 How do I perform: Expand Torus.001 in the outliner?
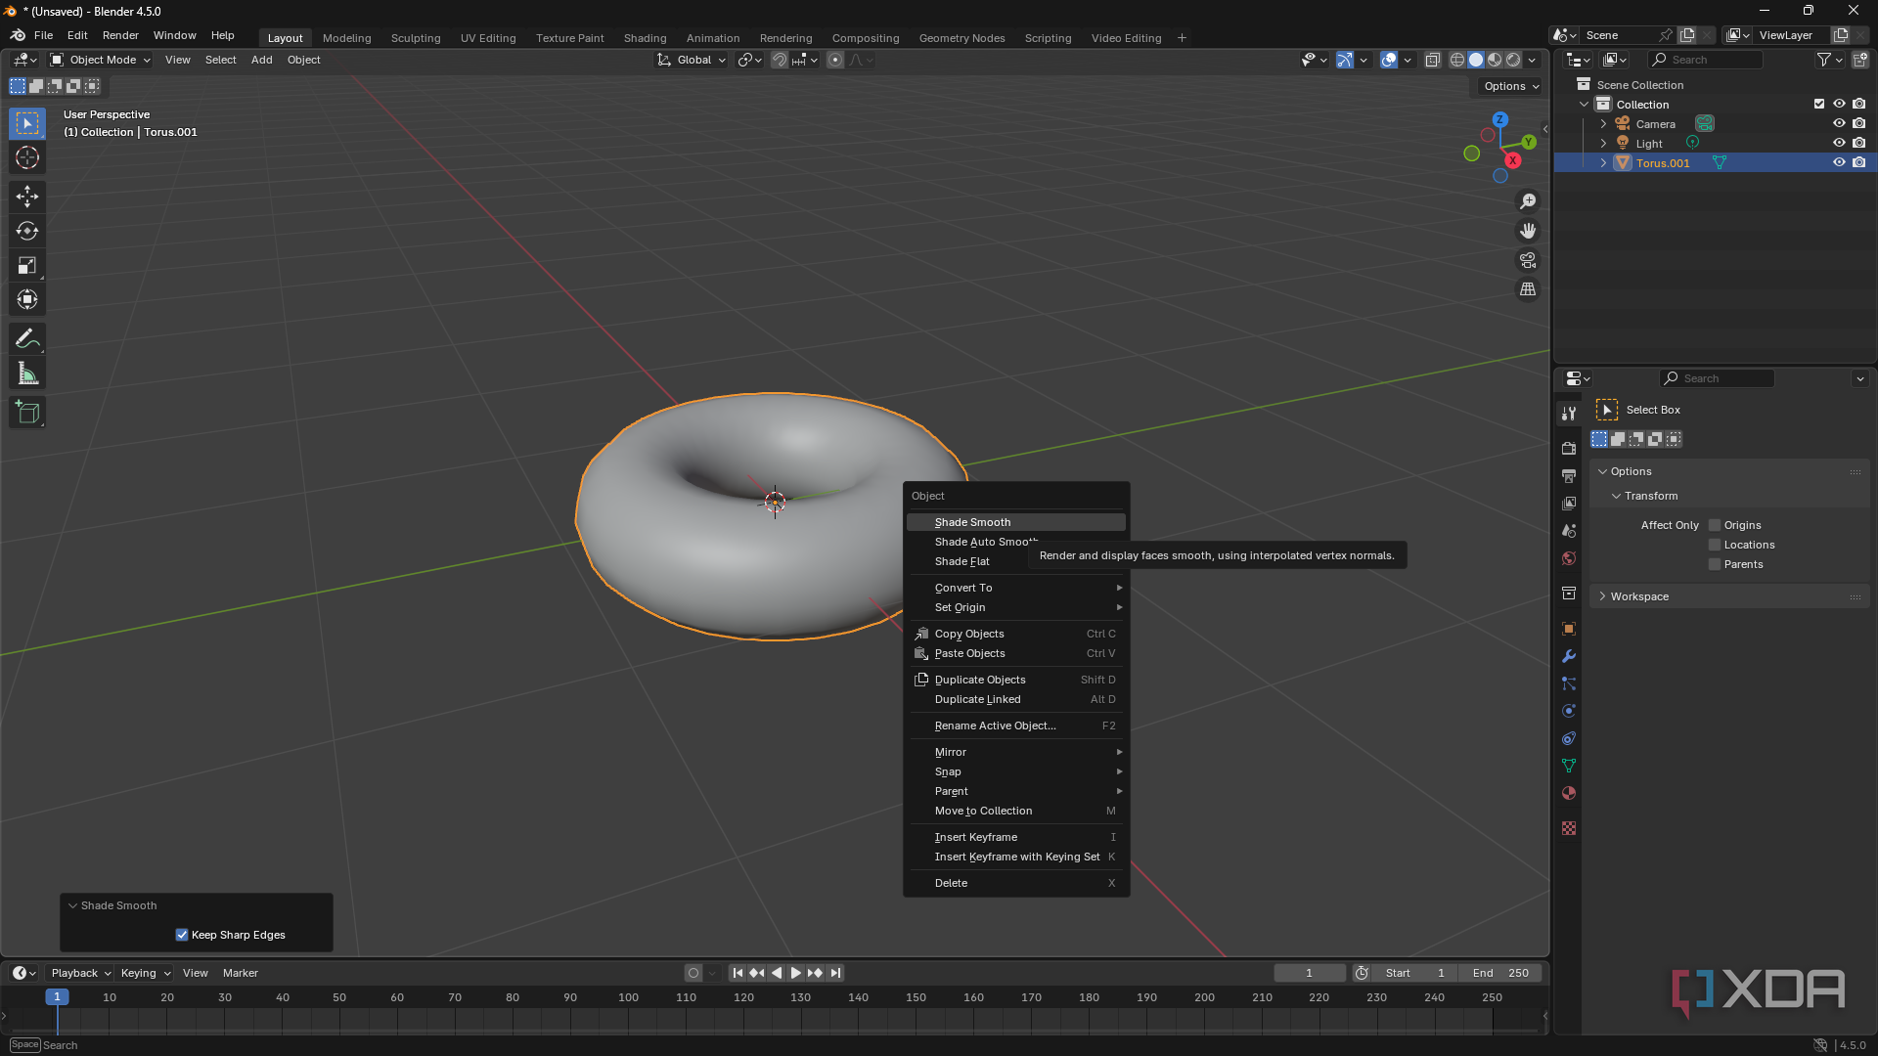pyautogui.click(x=1603, y=163)
